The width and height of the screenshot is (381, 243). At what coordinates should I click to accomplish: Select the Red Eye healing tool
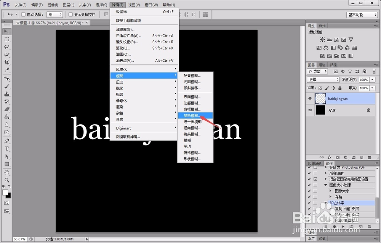(x=7, y=79)
